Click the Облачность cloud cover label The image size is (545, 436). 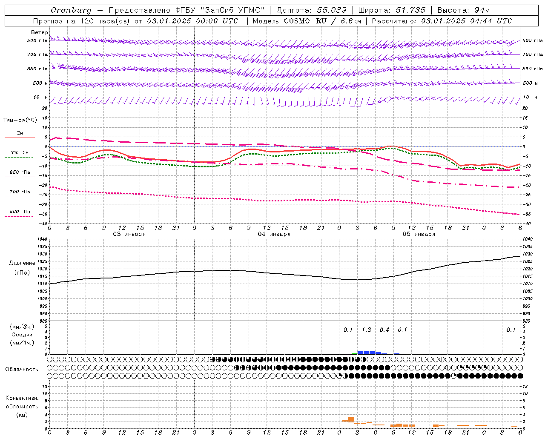coord(22,369)
